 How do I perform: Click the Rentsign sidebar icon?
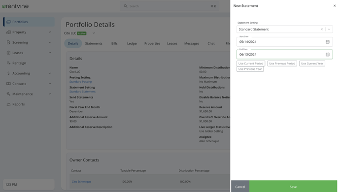pyautogui.click(x=8, y=63)
